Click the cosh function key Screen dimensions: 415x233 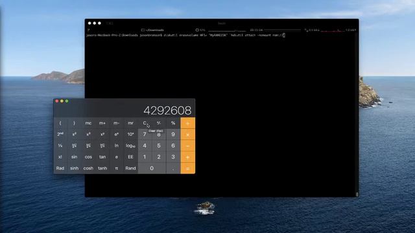point(88,168)
